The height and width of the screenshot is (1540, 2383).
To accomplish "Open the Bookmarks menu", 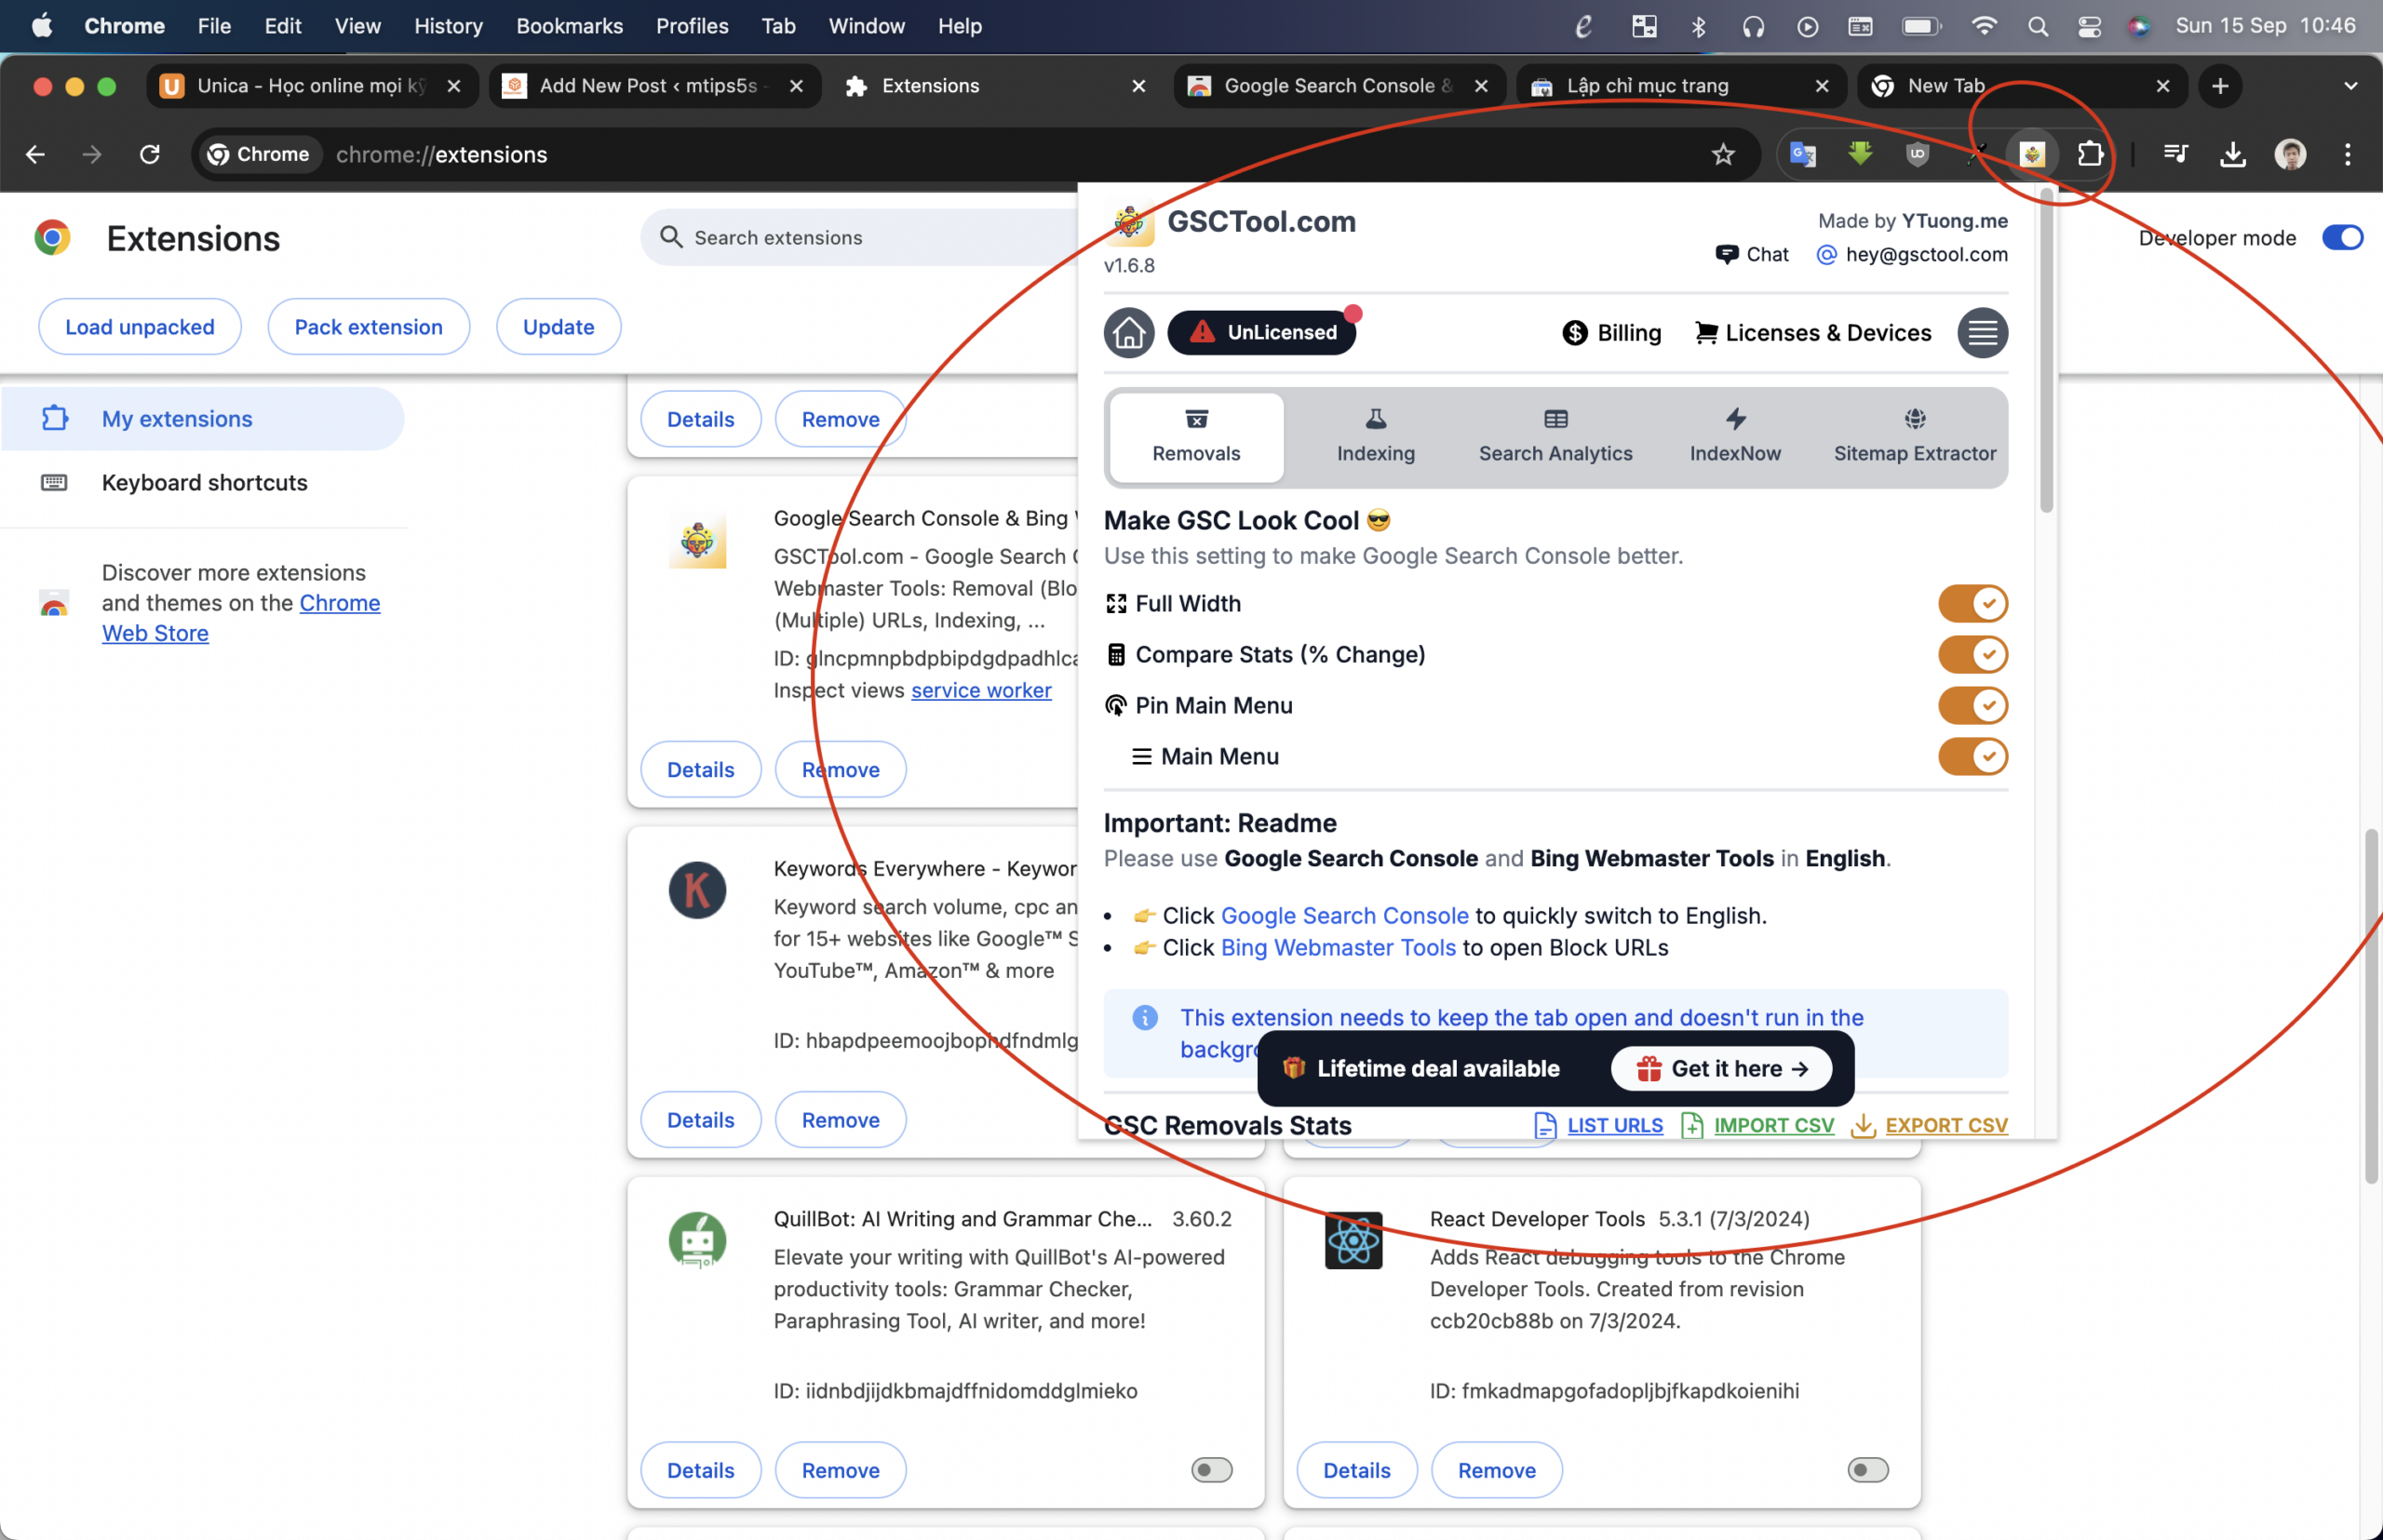I will point(570,26).
